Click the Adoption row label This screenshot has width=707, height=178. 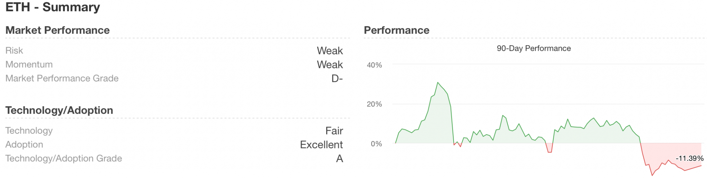point(24,144)
